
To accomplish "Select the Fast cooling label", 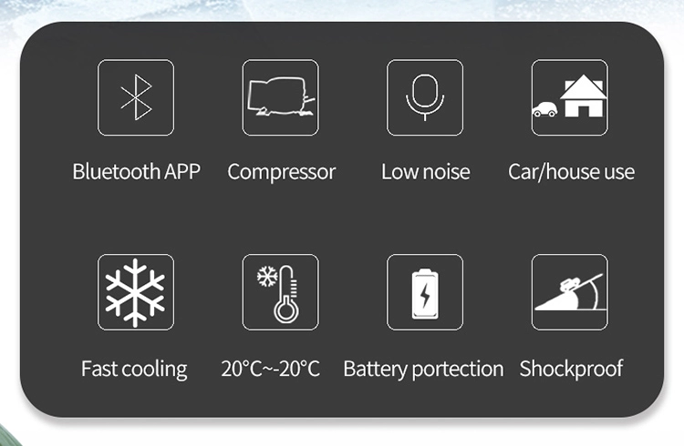I will pyautogui.click(x=134, y=370).
